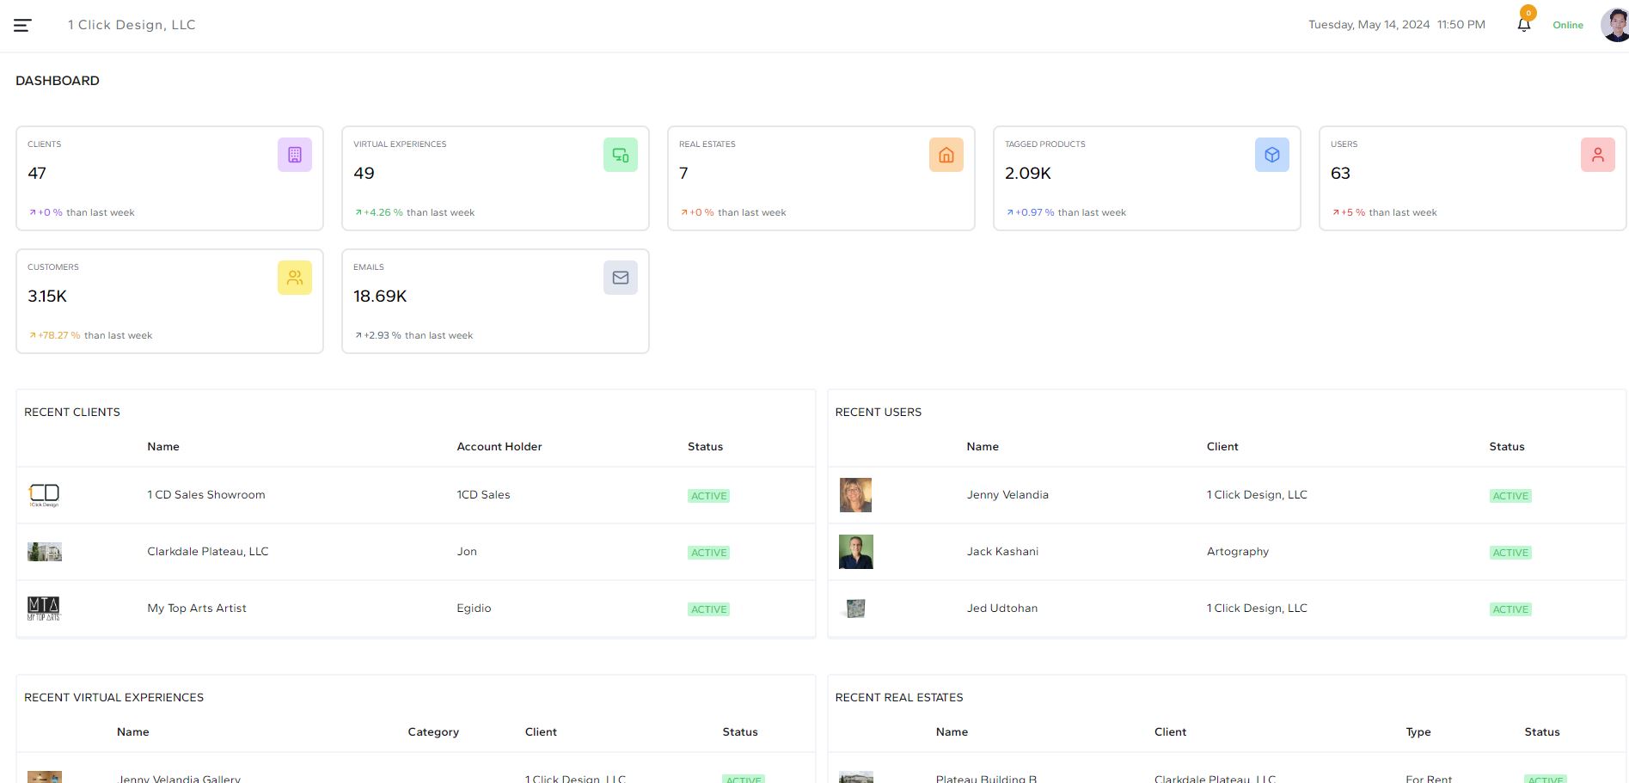Screen dimensions: 1629x783
Task: Open the hamburger sidebar menu
Action: click(23, 26)
